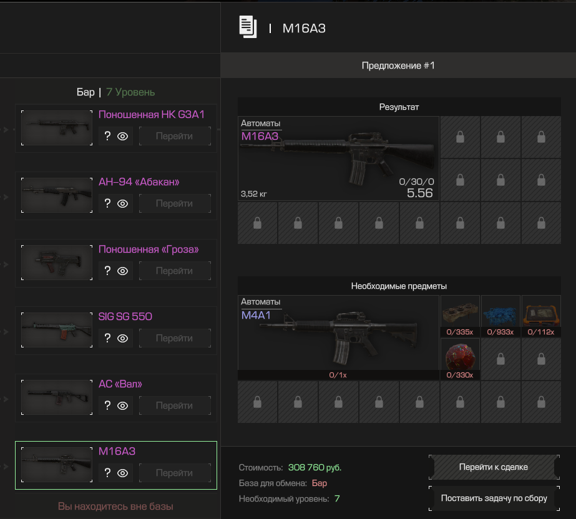Toggle the eye icon for Поношенная «Гроза»

pos(123,271)
